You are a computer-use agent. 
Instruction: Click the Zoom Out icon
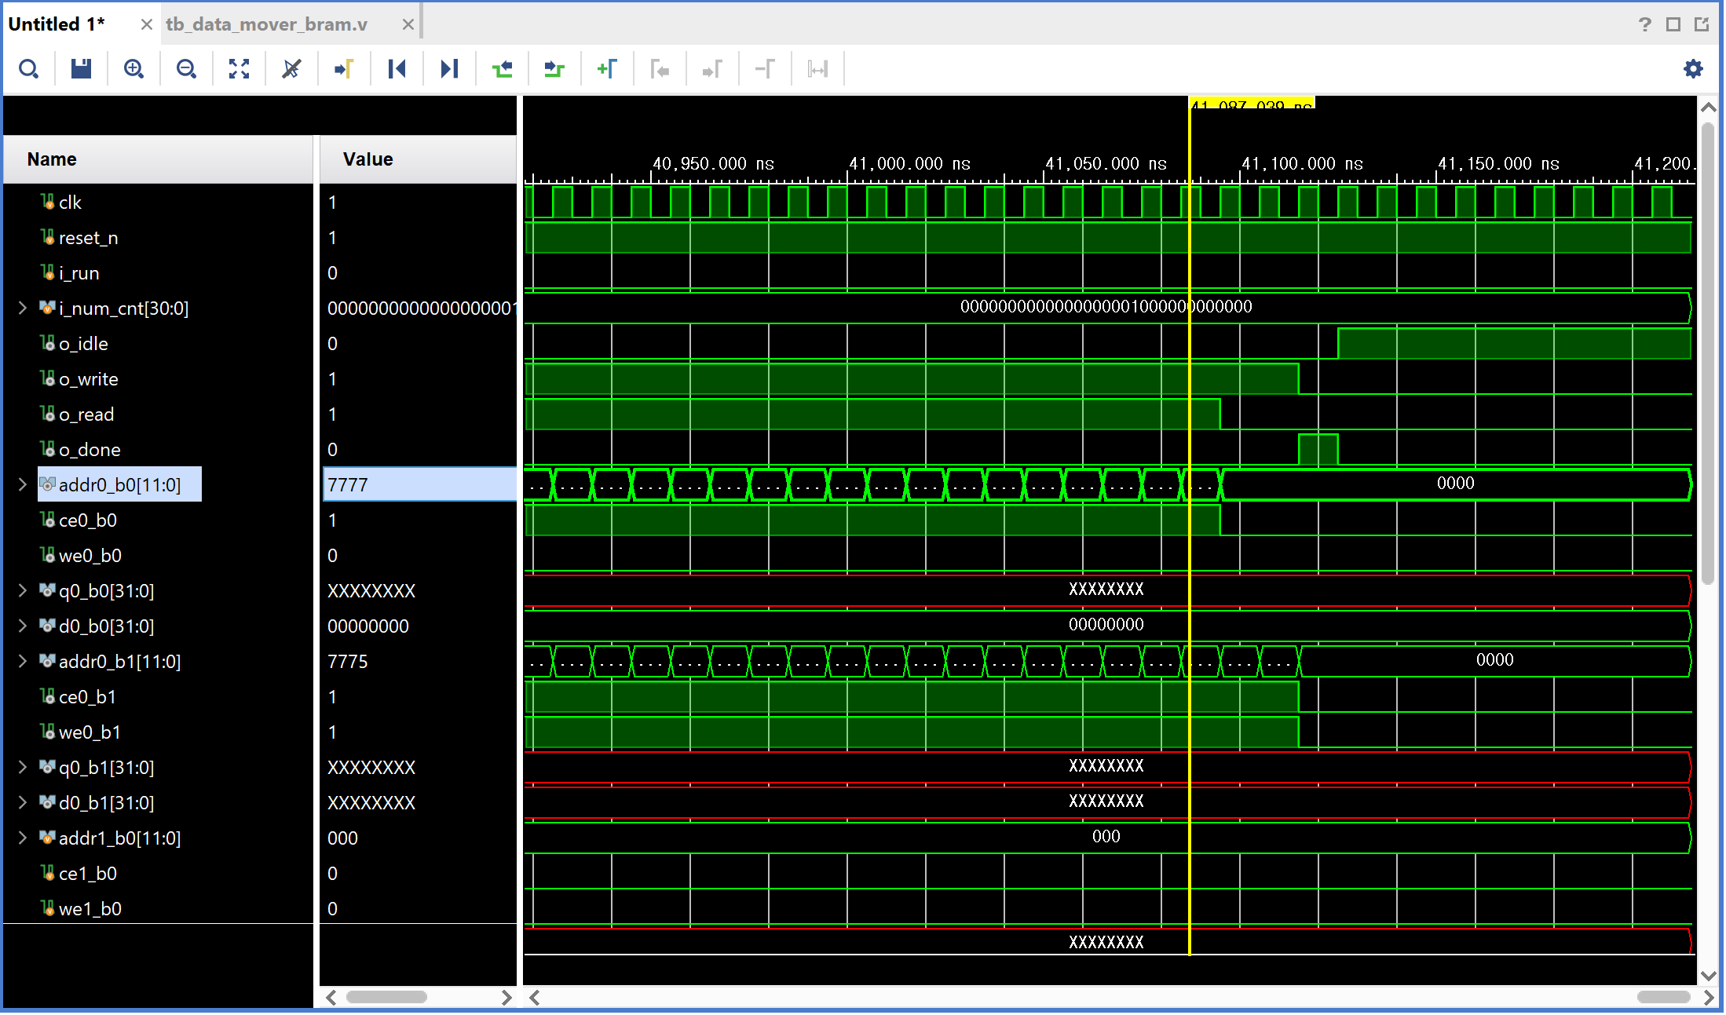coord(187,69)
